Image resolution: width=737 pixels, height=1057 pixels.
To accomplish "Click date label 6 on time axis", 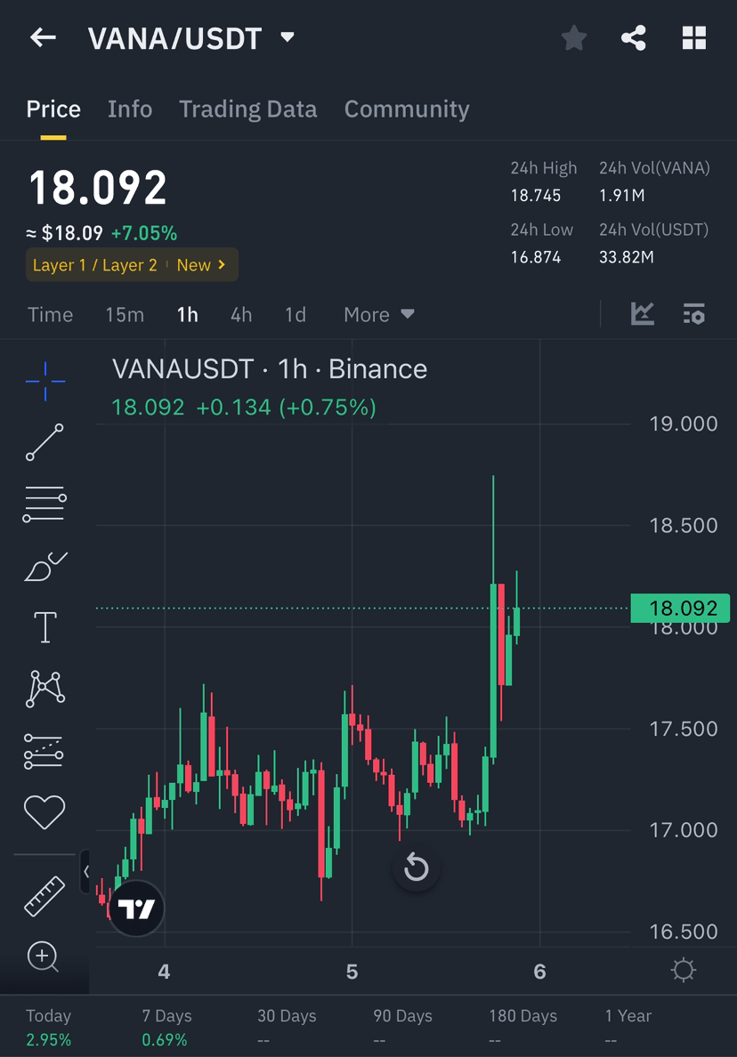I will 539,972.
